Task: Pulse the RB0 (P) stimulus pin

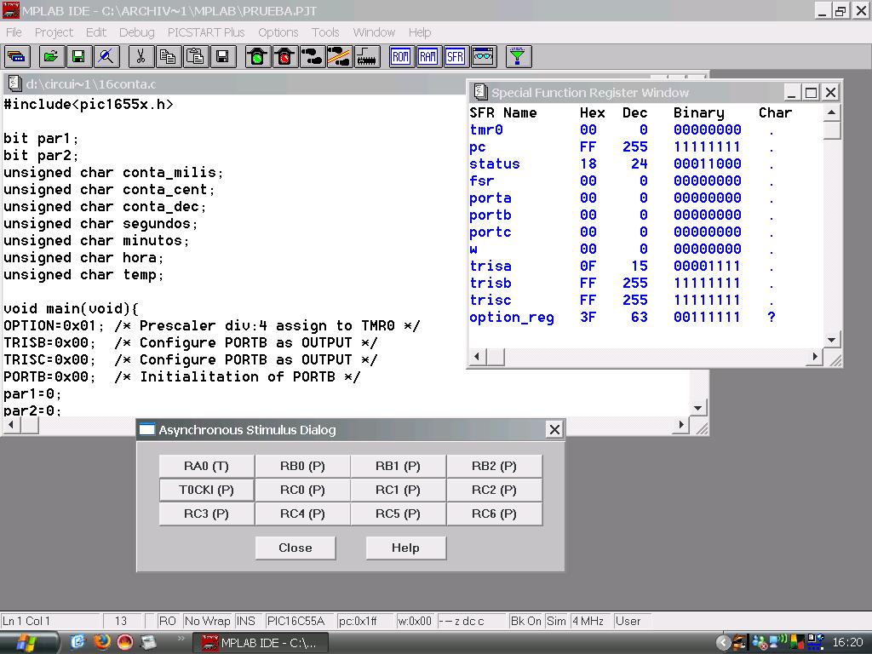Action: pos(302,466)
